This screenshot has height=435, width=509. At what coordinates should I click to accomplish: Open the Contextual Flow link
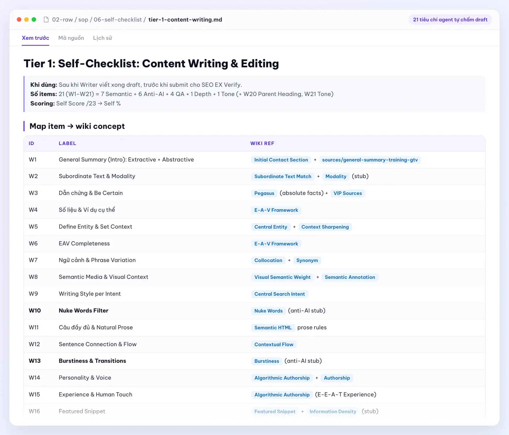point(274,344)
